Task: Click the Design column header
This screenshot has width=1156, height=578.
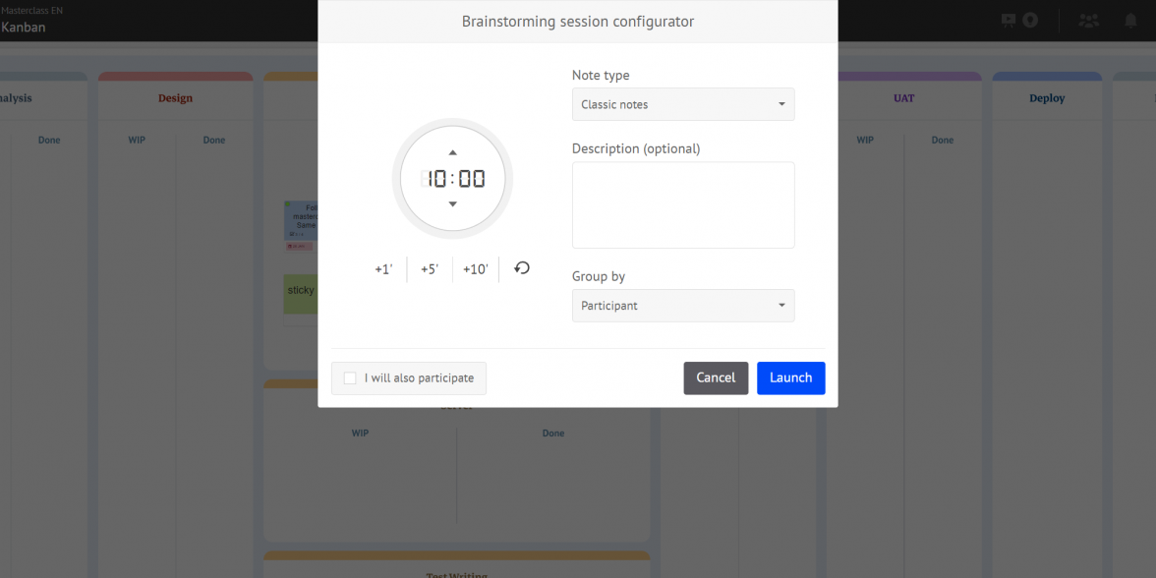Action: click(175, 98)
